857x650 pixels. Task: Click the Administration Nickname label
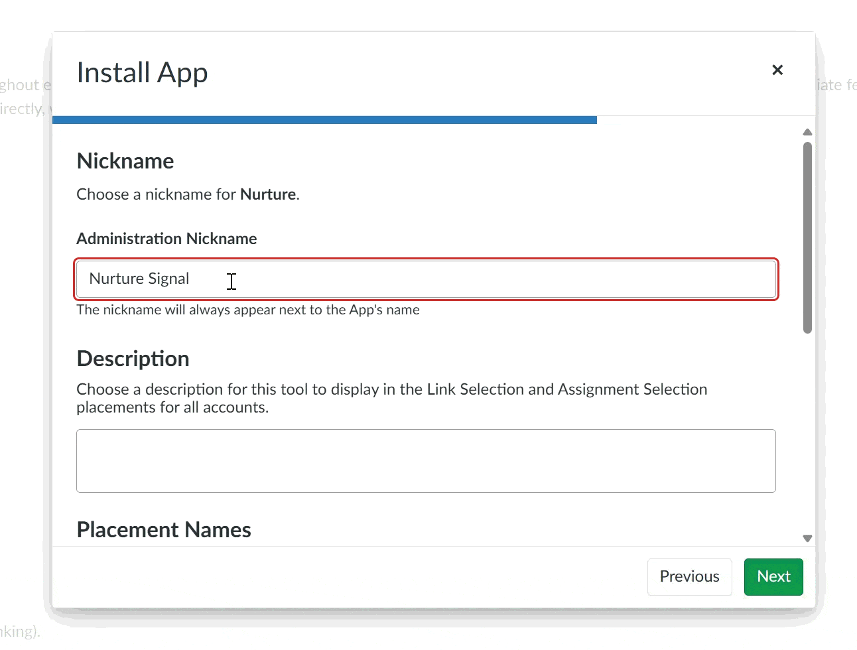pyautogui.click(x=166, y=239)
